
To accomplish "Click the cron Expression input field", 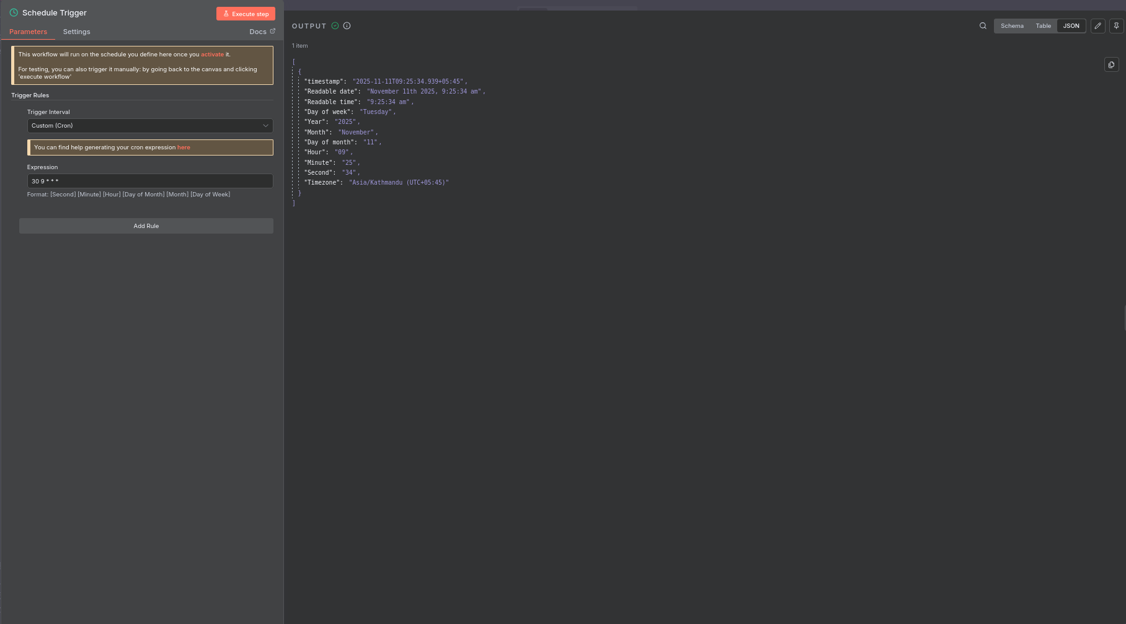I will 150,181.
